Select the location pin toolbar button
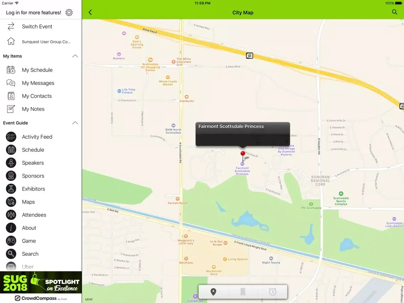Viewport: 404px width, 303px height. point(213,292)
